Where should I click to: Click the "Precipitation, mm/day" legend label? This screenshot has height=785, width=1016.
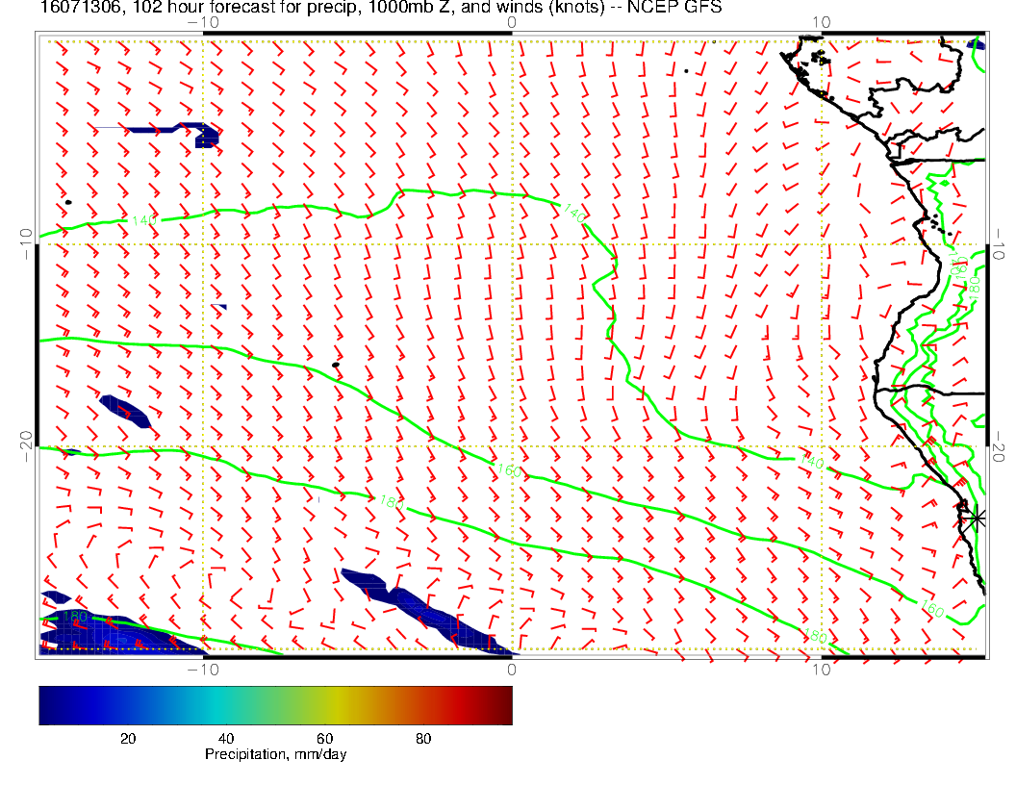tap(275, 755)
